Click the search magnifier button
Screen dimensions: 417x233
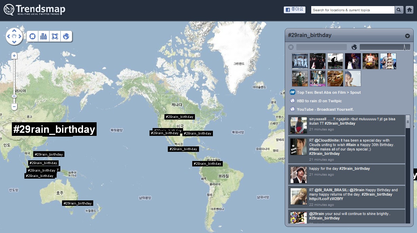click(399, 10)
